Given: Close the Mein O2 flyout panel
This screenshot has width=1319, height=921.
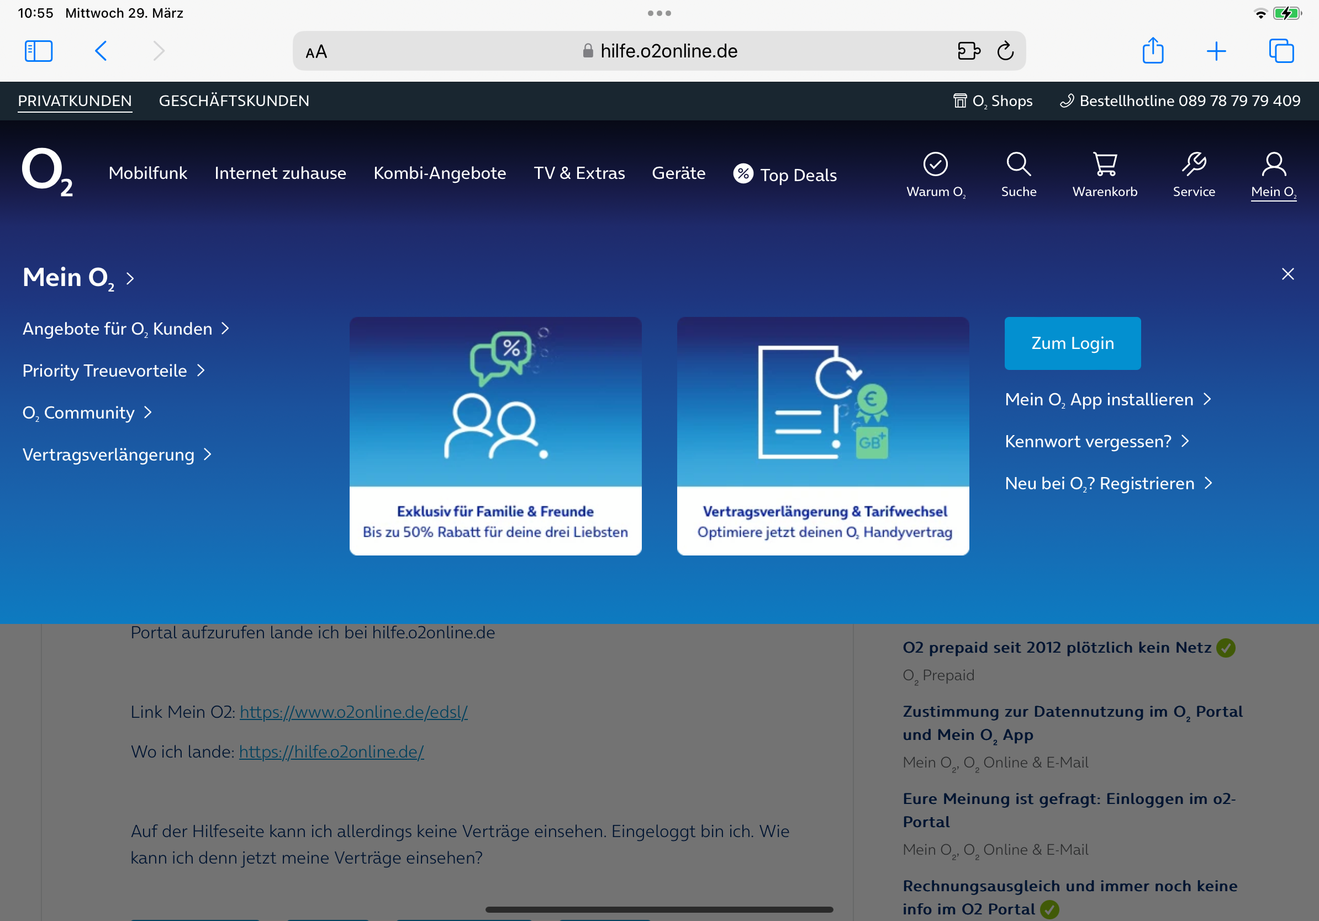Looking at the screenshot, I should (x=1288, y=274).
